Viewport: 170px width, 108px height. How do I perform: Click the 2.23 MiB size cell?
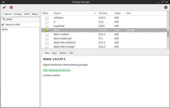click(x=130, y=30)
